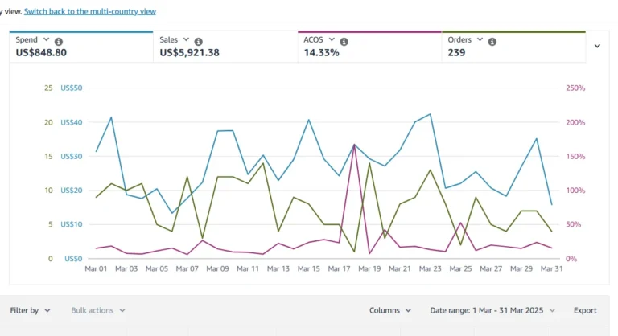Open the Spend metric dropdown arrow
This screenshot has height=336, width=618.
coord(46,39)
